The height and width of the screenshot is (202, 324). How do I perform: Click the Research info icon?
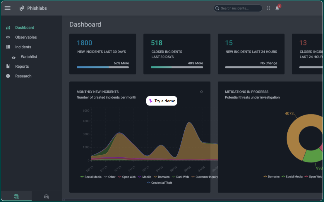8,76
